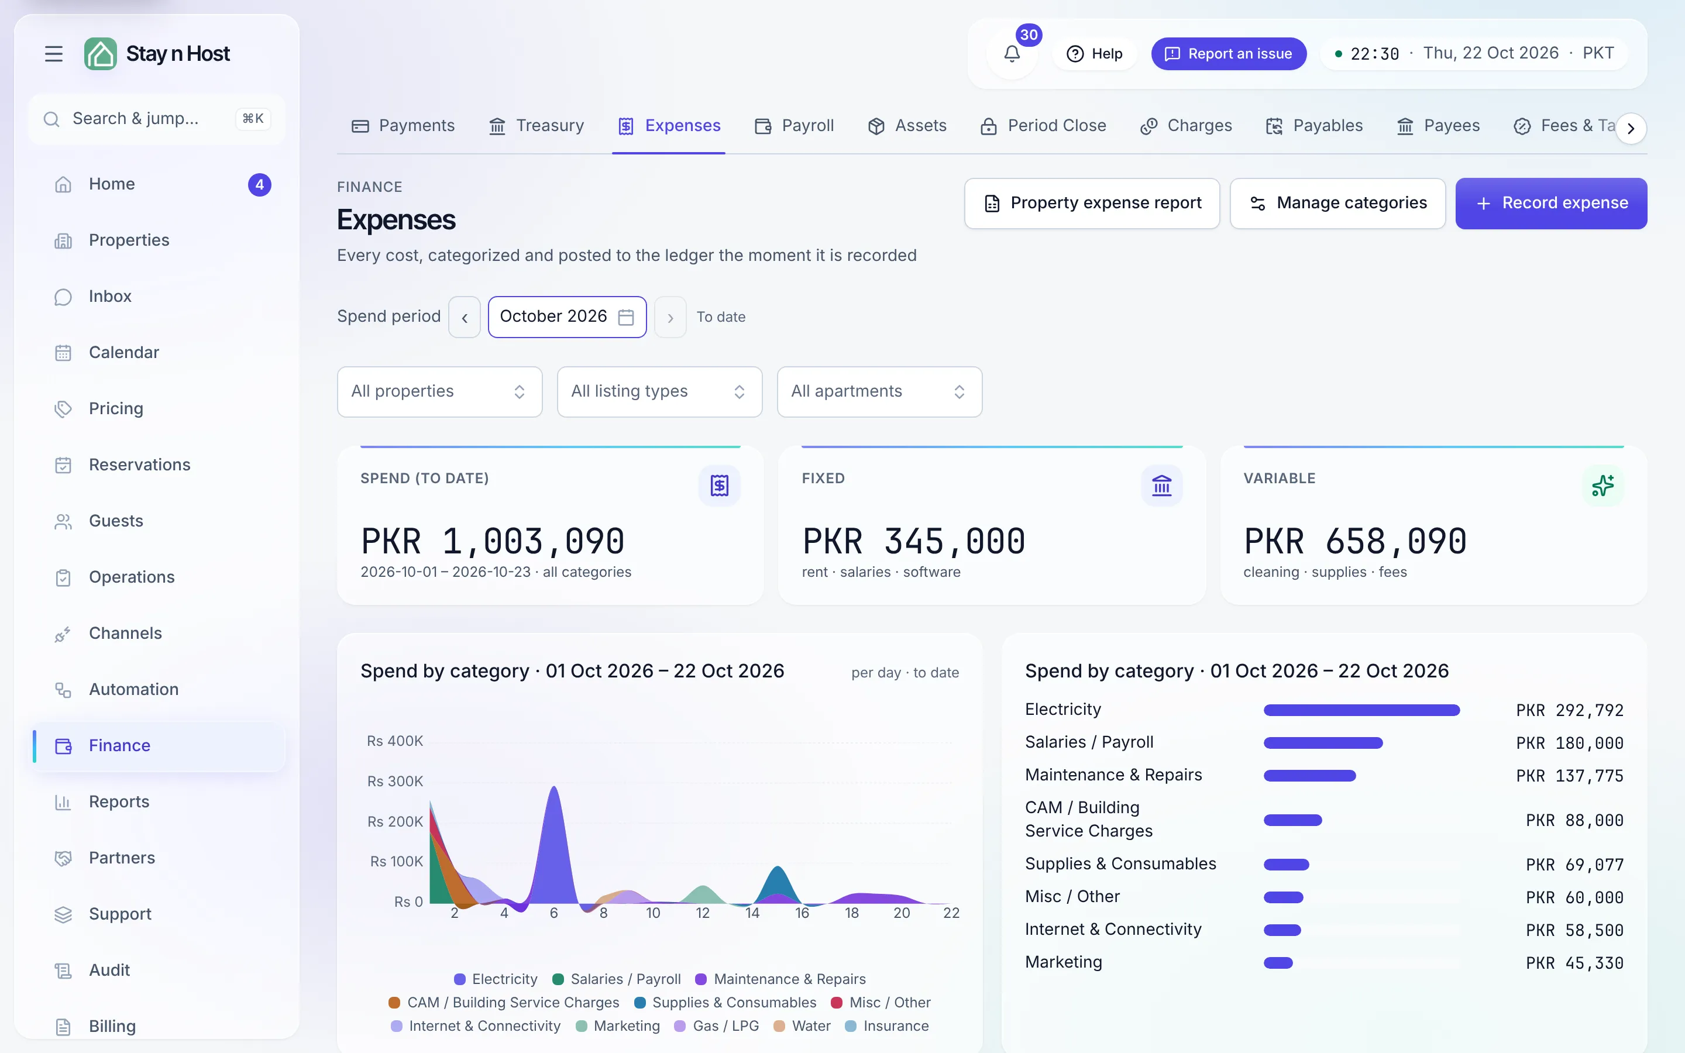The height and width of the screenshot is (1053, 1685).
Task: Open the Payees tab
Action: [1439, 126]
